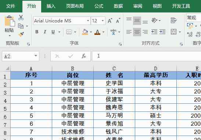Expand the Copy options arrow
201x140 pixels.
(27, 26)
